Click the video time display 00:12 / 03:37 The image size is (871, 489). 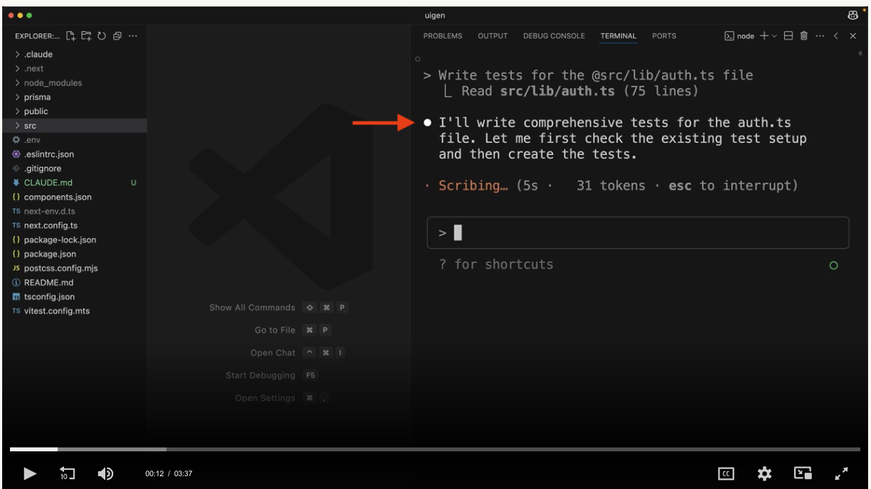[169, 473]
